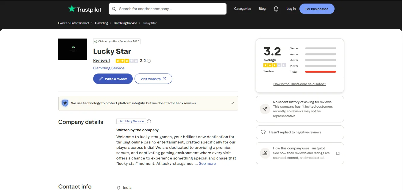Open the Hasn't replied to negative reviews card
Viewport: 403px width, 190px height.
(300, 132)
